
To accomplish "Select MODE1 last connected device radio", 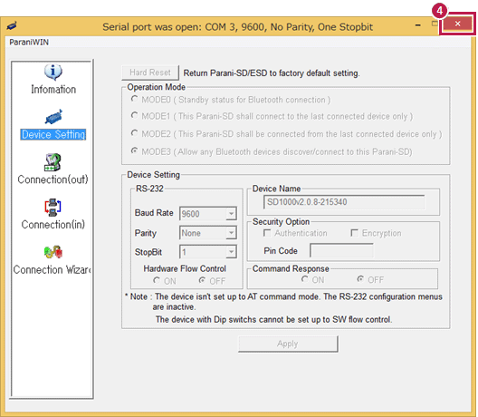I will pyautogui.click(x=134, y=115).
